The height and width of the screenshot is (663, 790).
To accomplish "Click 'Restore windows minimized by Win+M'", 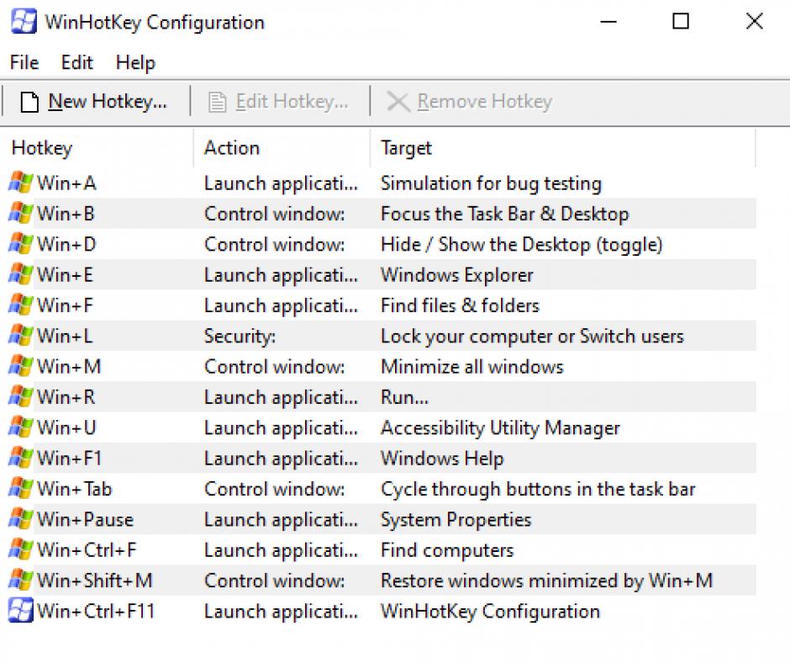I will point(546,581).
